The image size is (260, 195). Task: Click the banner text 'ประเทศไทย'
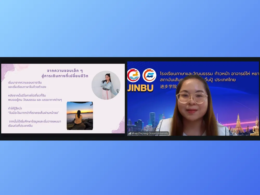click(x=225, y=80)
